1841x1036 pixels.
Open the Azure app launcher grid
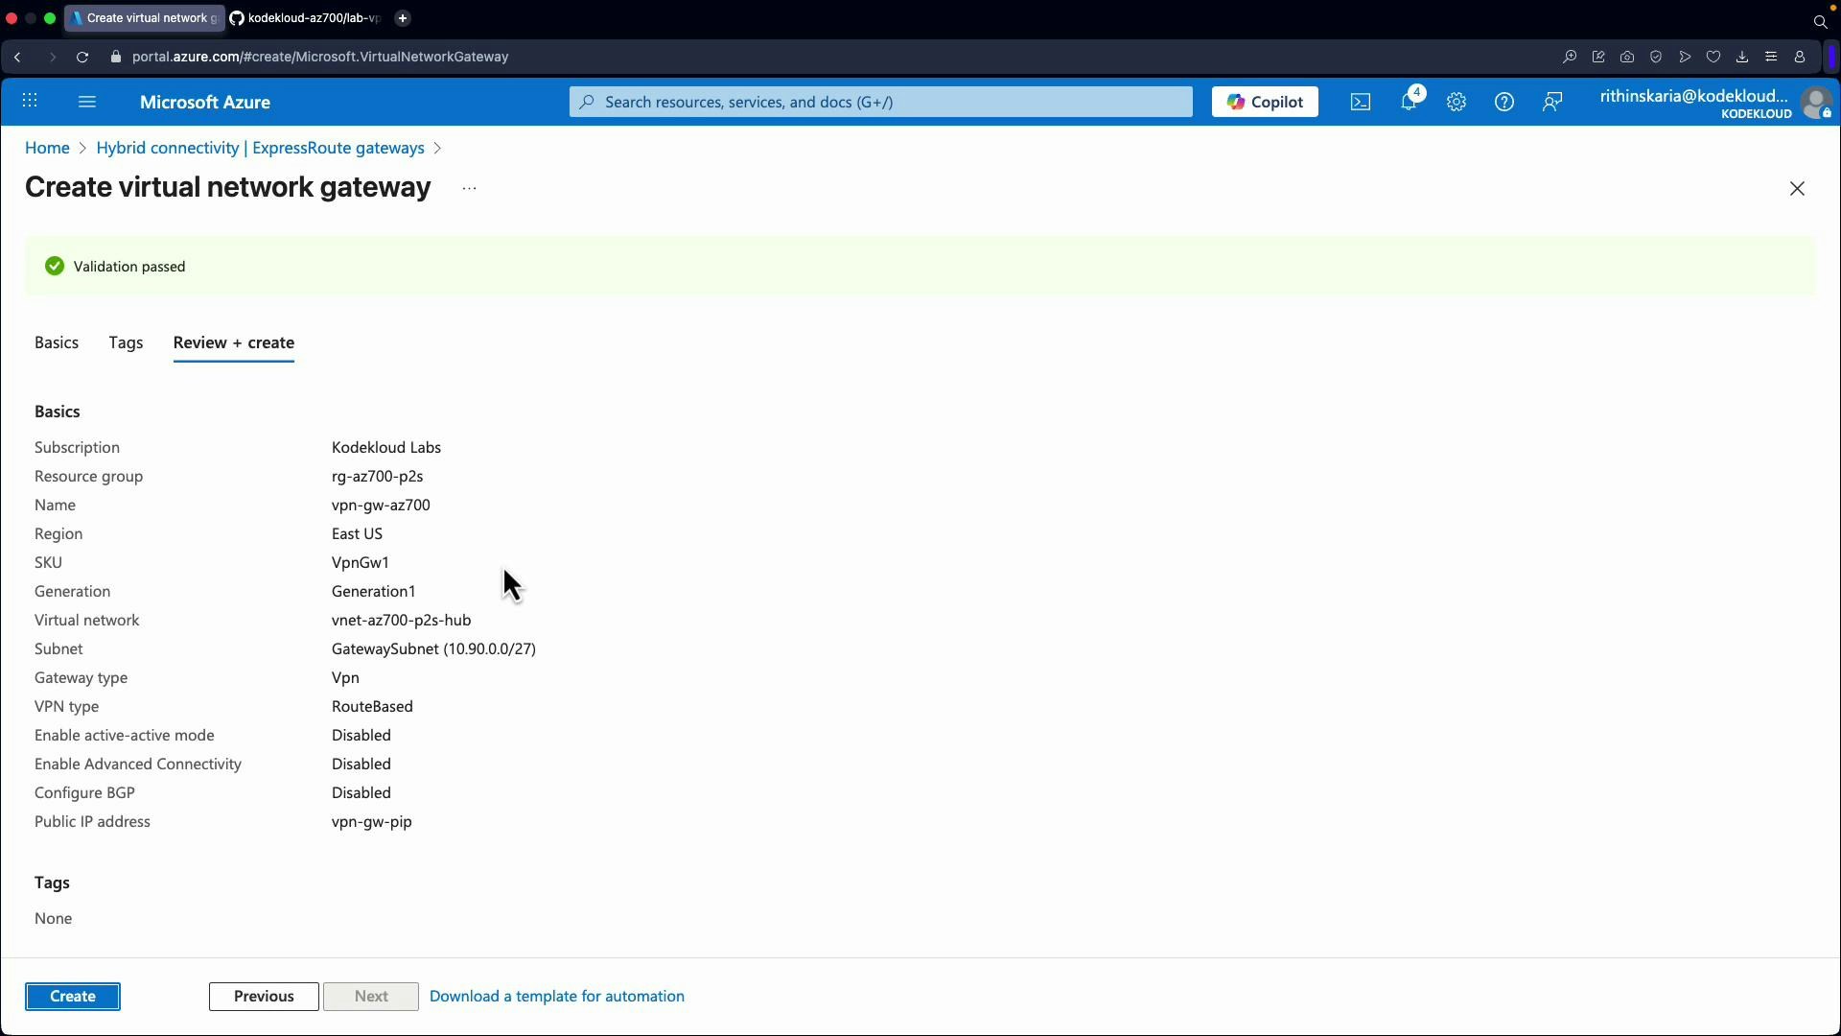(x=30, y=102)
